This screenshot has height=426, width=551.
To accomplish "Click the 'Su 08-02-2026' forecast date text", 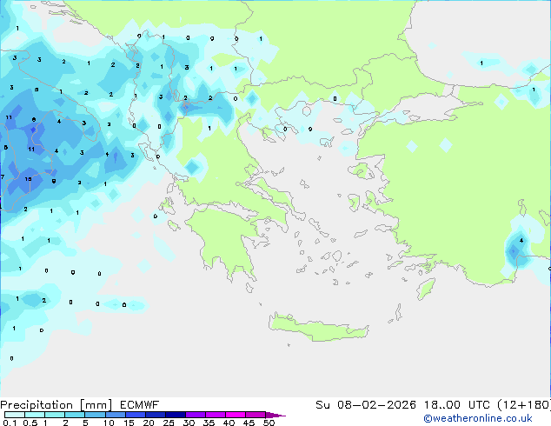I will pyautogui.click(x=366, y=405).
